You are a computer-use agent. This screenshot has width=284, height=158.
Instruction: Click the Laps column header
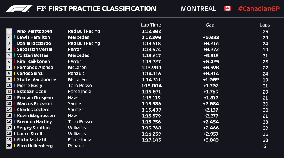[x=265, y=25]
